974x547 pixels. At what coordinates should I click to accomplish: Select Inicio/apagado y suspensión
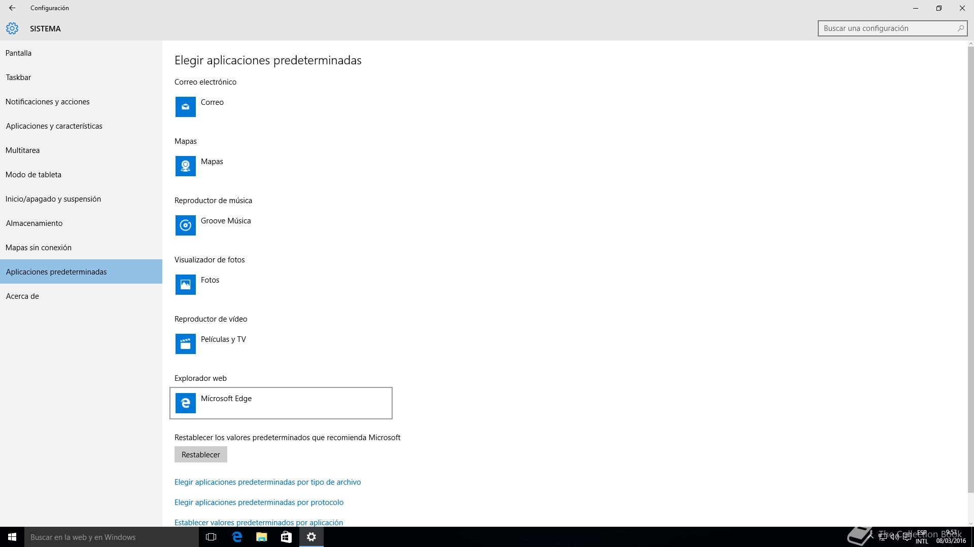coord(81,199)
